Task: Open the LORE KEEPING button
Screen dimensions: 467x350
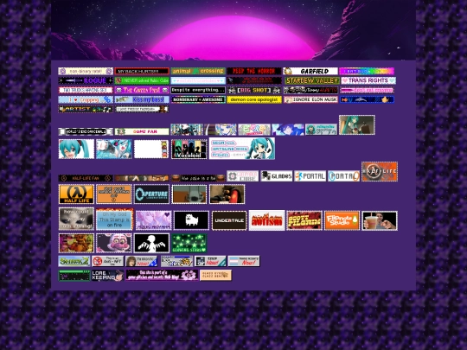Action: 108,276
